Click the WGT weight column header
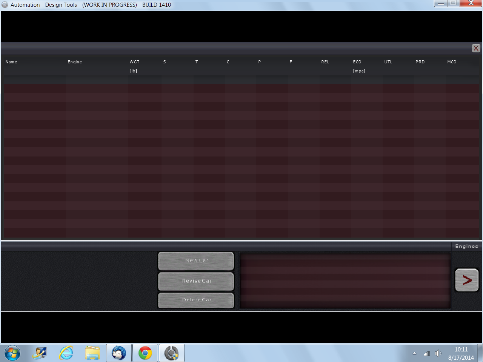 coord(134,62)
